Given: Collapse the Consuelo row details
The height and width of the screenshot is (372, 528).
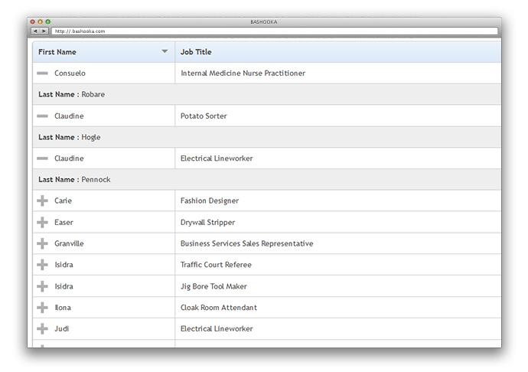Looking at the screenshot, I should coord(42,73).
